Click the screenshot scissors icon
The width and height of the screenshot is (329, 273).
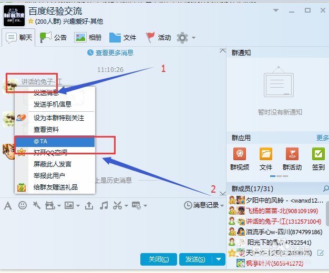pyautogui.click(x=118, y=205)
